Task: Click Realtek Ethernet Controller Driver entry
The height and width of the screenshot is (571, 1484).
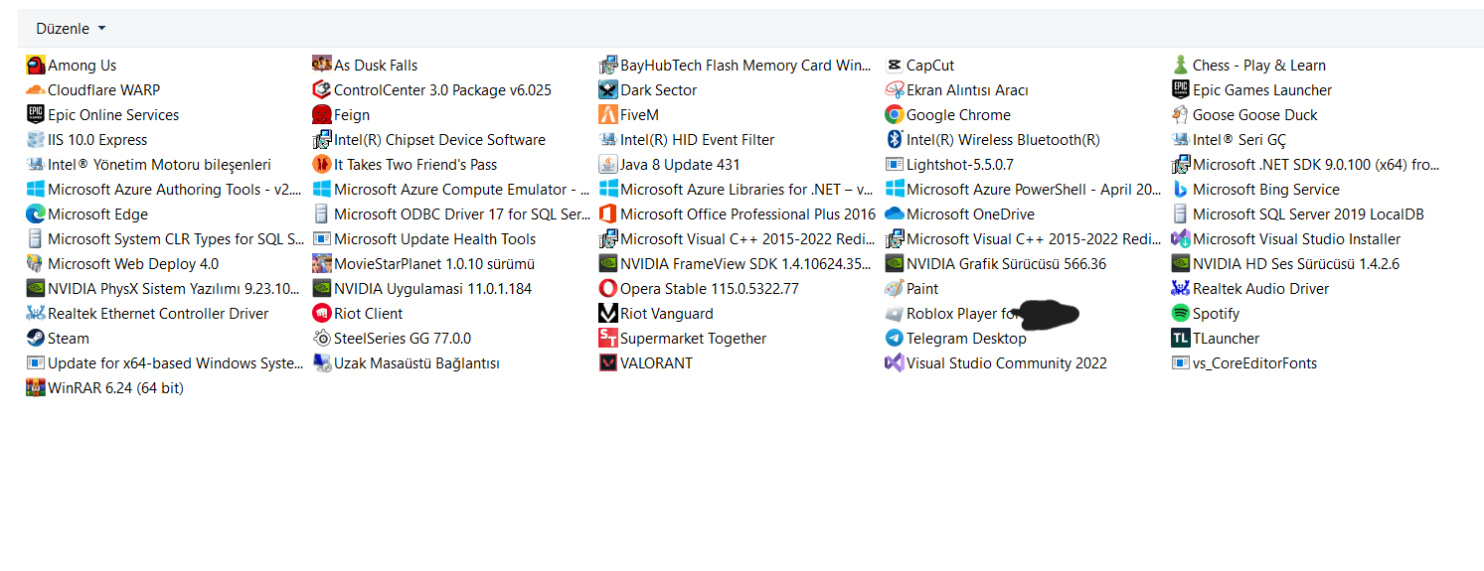Action: click(x=147, y=314)
